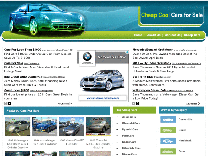The width and height of the screenshot is (208, 156).
Task: Open 1996 Acura Integra RS title
Action: (45, 142)
